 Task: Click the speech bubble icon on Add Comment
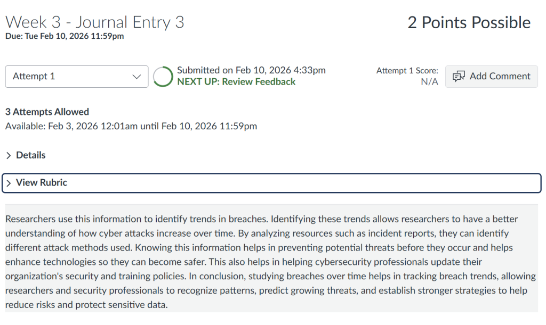point(458,77)
